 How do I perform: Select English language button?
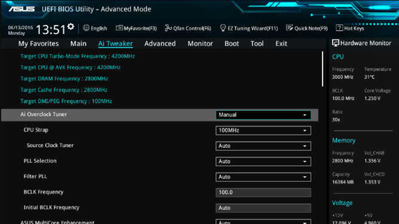point(99,28)
